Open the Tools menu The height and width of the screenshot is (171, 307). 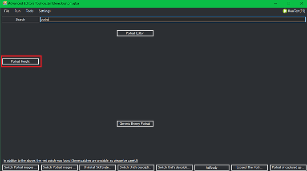click(29, 11)
